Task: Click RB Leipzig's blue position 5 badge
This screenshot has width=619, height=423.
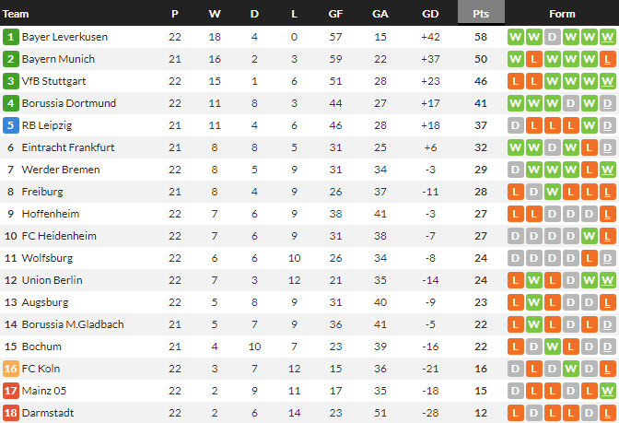Action: pos(11,125)
